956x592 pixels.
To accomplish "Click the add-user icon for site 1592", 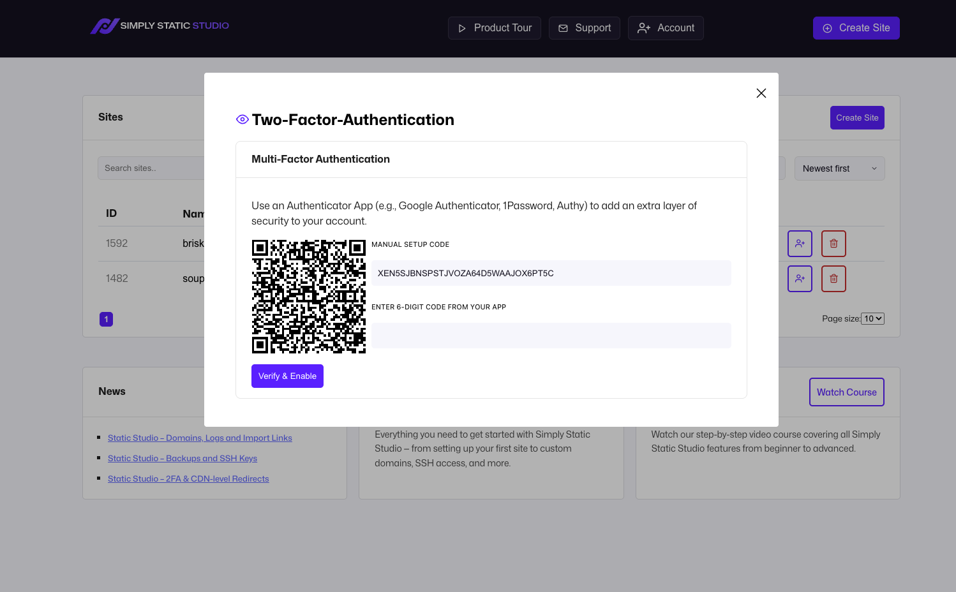I will pyautogui.click(x=800, y=244).
